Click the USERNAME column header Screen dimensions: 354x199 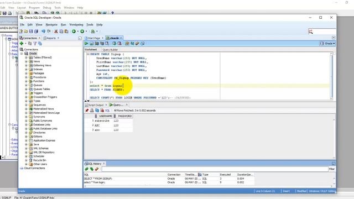coord(103,116)
